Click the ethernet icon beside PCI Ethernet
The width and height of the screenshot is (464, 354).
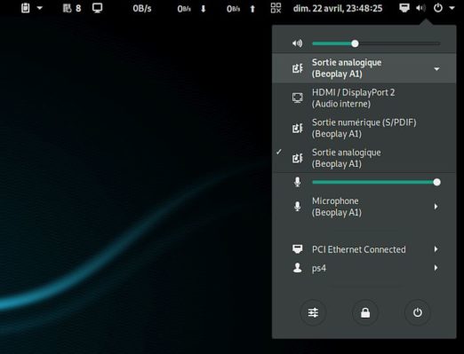click(x=298, y=249)
